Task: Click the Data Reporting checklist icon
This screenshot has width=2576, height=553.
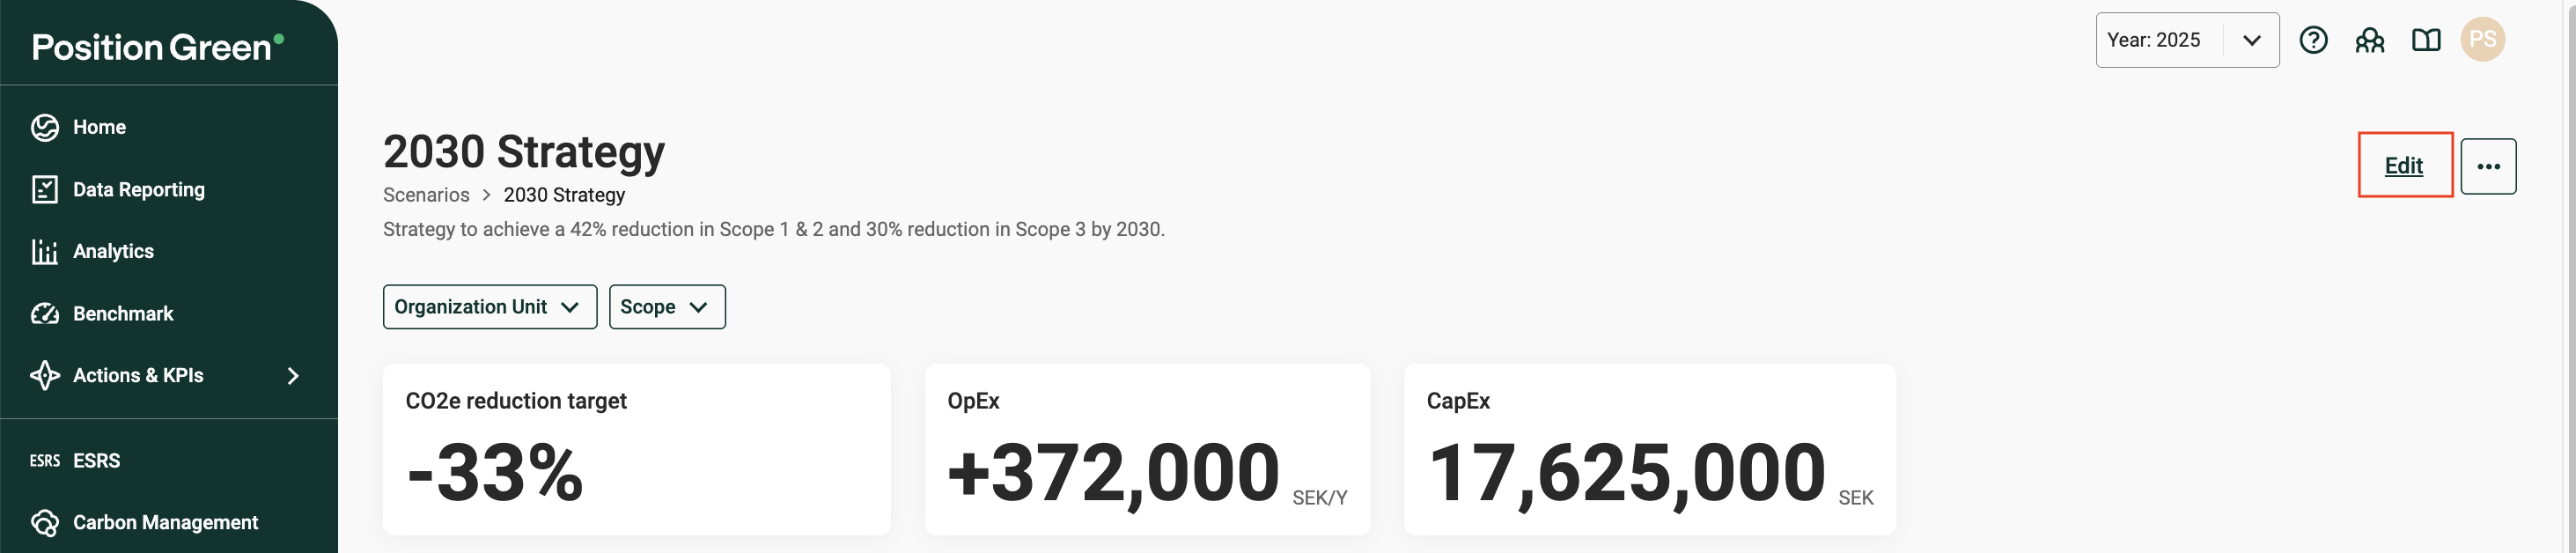Action: (45, 190)
